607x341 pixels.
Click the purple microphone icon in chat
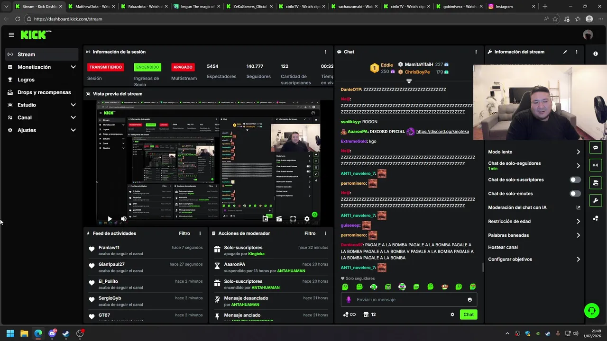(349, 299)
